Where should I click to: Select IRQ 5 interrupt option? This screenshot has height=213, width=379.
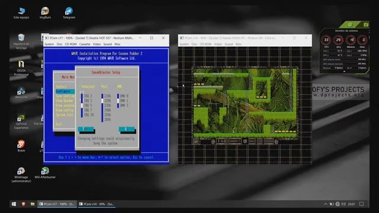pos(88,105)
